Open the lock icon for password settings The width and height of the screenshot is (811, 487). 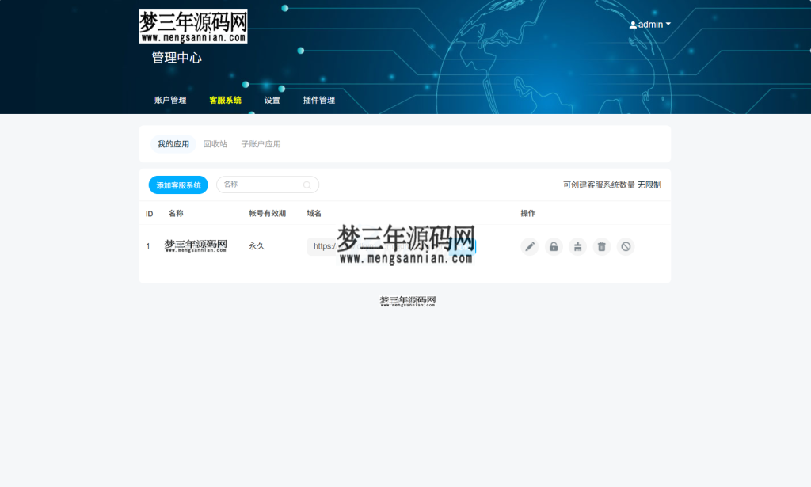553,246
